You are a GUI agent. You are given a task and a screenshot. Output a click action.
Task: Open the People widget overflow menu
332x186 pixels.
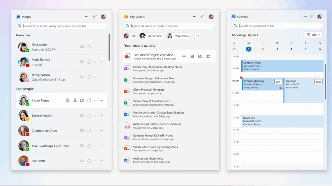[x=86, y=16]
